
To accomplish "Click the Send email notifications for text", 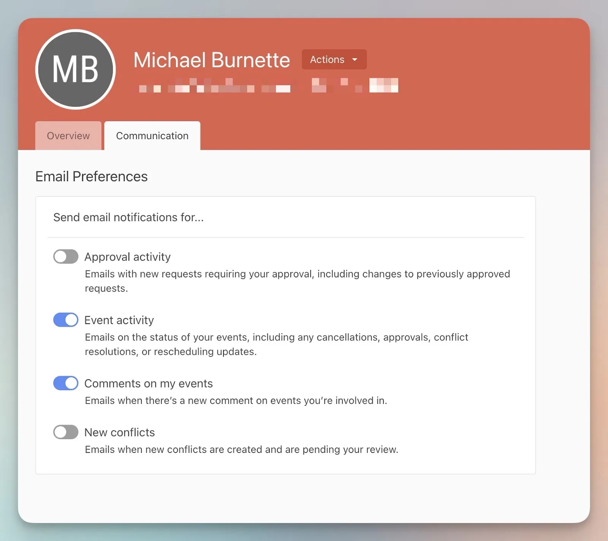I will 128,217.
